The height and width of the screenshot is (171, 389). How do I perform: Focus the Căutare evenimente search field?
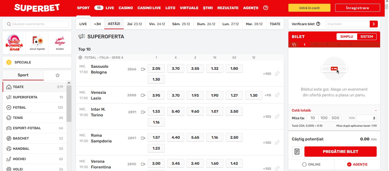[x=37, y=24]
